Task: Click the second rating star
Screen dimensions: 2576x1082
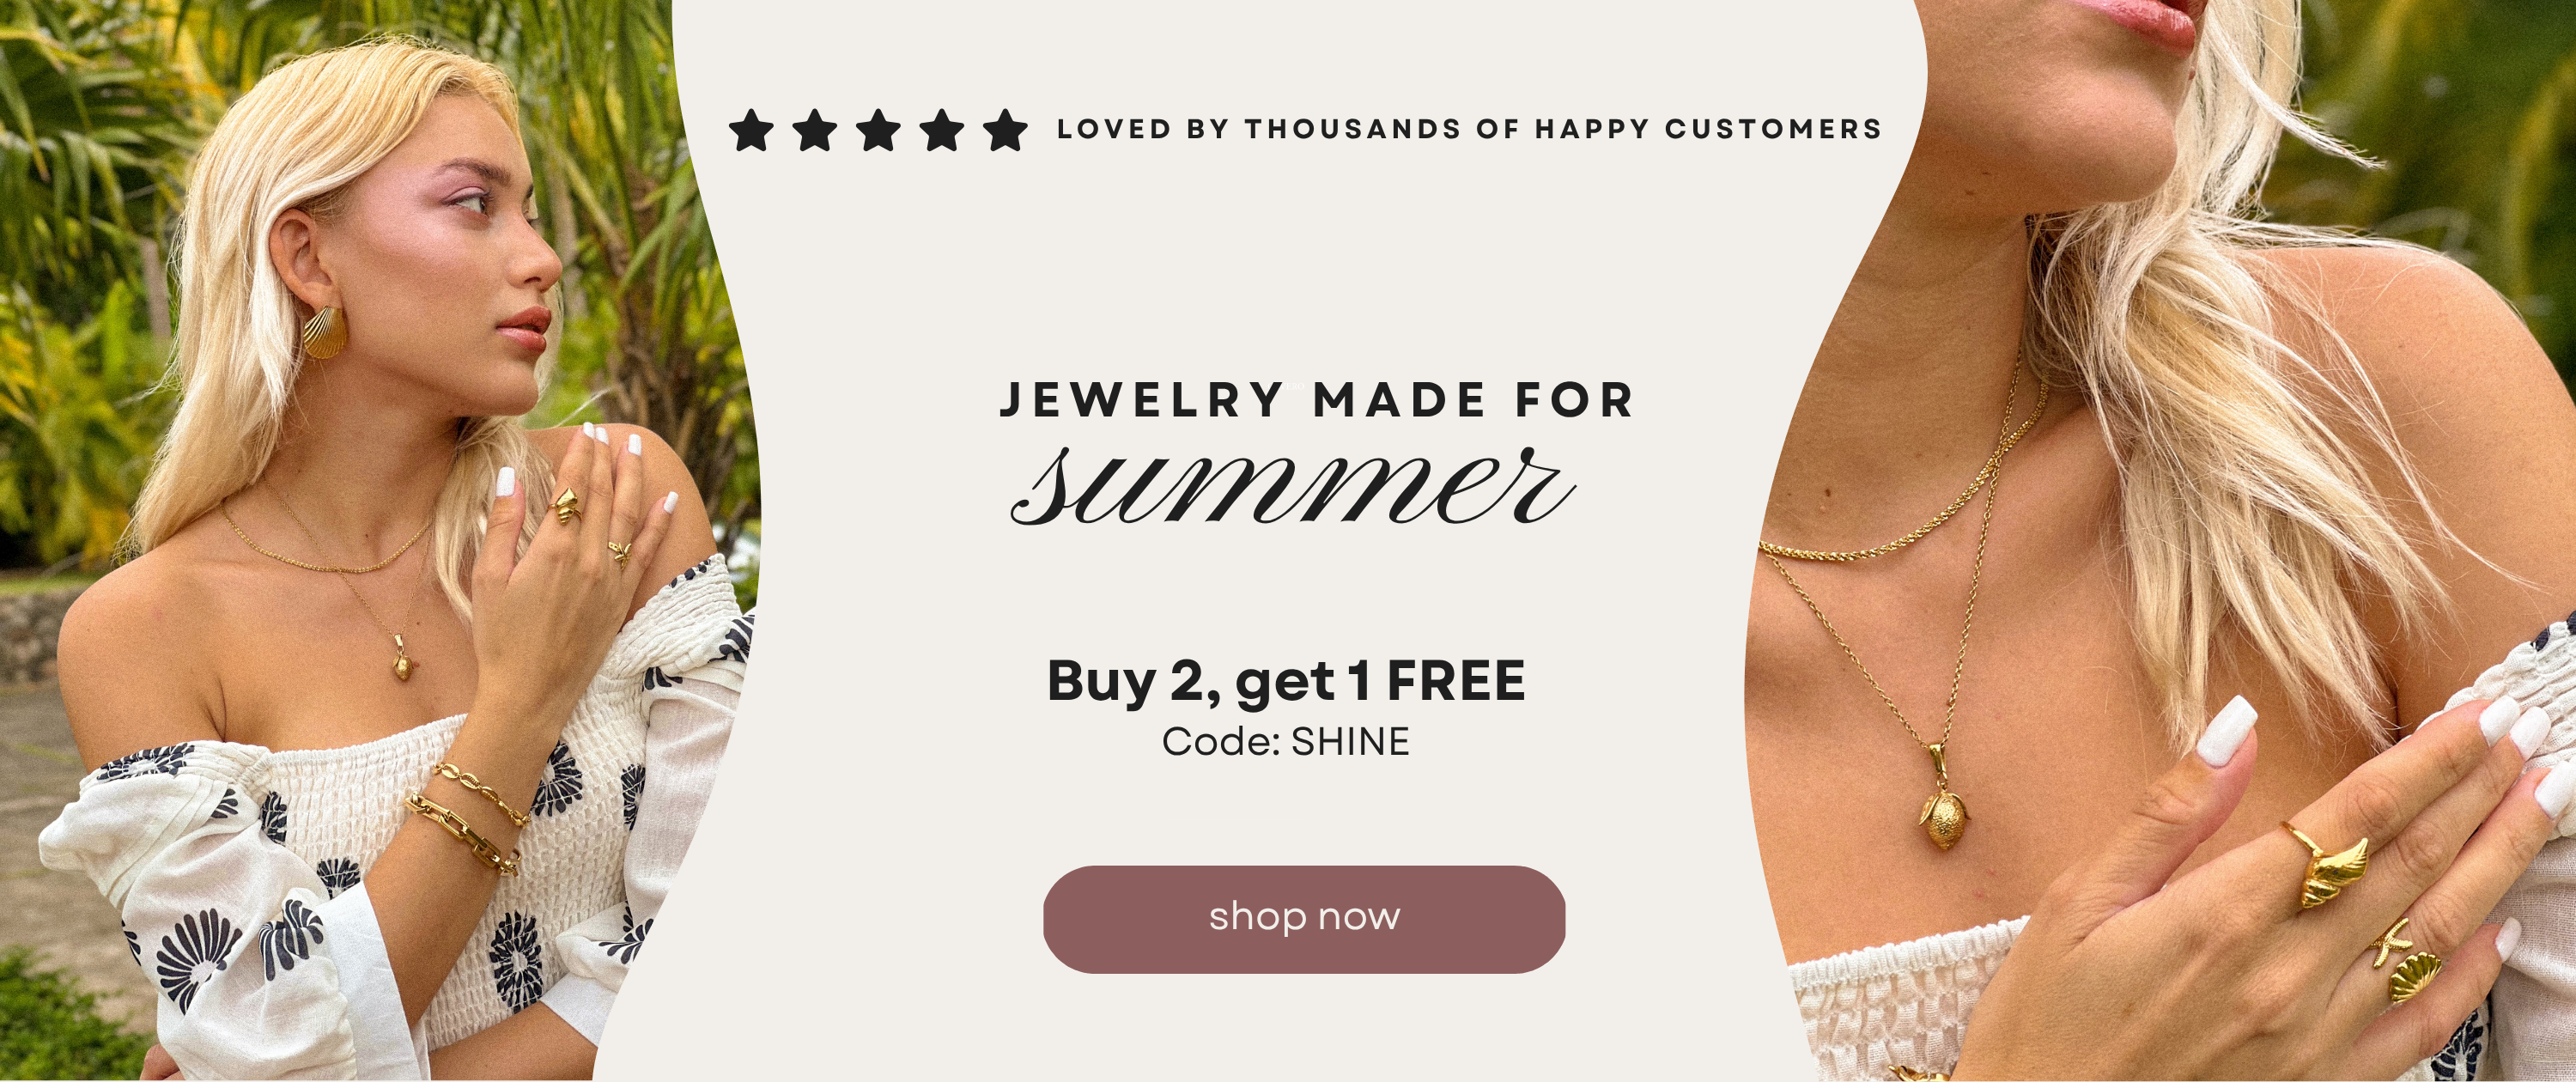Action: [815, 130]
